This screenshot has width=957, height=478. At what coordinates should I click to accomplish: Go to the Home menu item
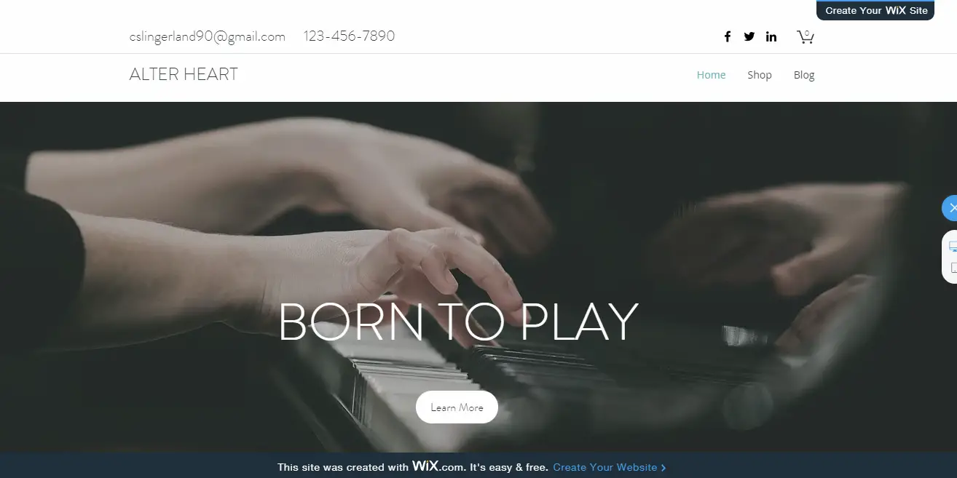point(711,75)
